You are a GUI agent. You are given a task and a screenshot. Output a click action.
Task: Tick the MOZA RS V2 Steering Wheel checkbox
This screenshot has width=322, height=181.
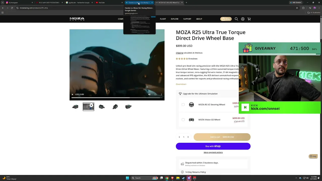coord(183,105)
